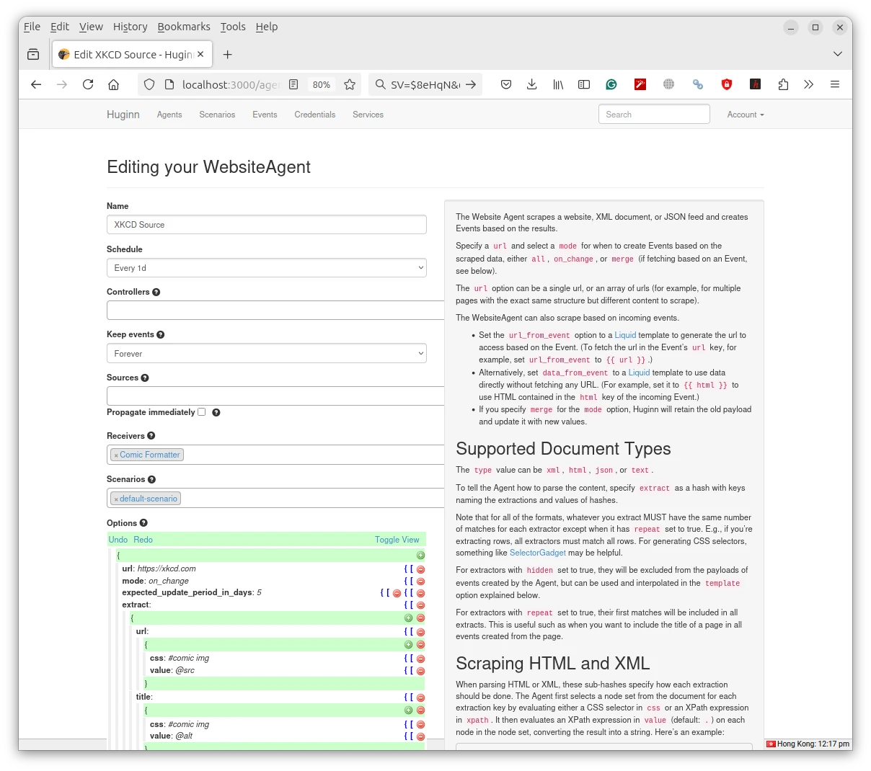Open the Tools menu
This screenshot has height=771, width=871.
click(233, 27)
